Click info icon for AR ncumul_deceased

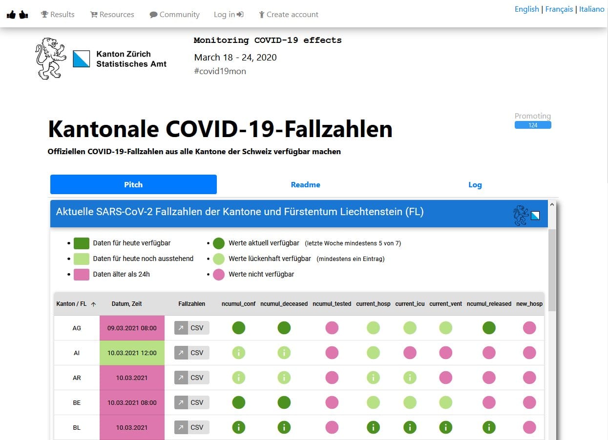coord(284,378)
